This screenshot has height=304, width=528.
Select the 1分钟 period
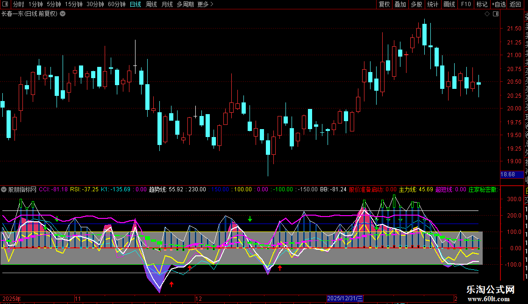click(36, 4)
